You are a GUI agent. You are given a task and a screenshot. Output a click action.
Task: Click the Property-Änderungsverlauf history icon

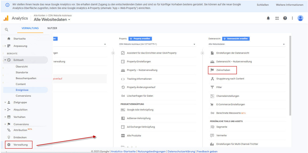click(123, 87)
